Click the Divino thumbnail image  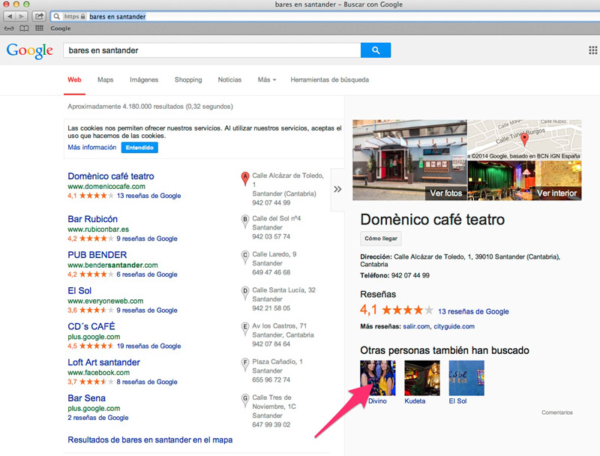point(378,378)
